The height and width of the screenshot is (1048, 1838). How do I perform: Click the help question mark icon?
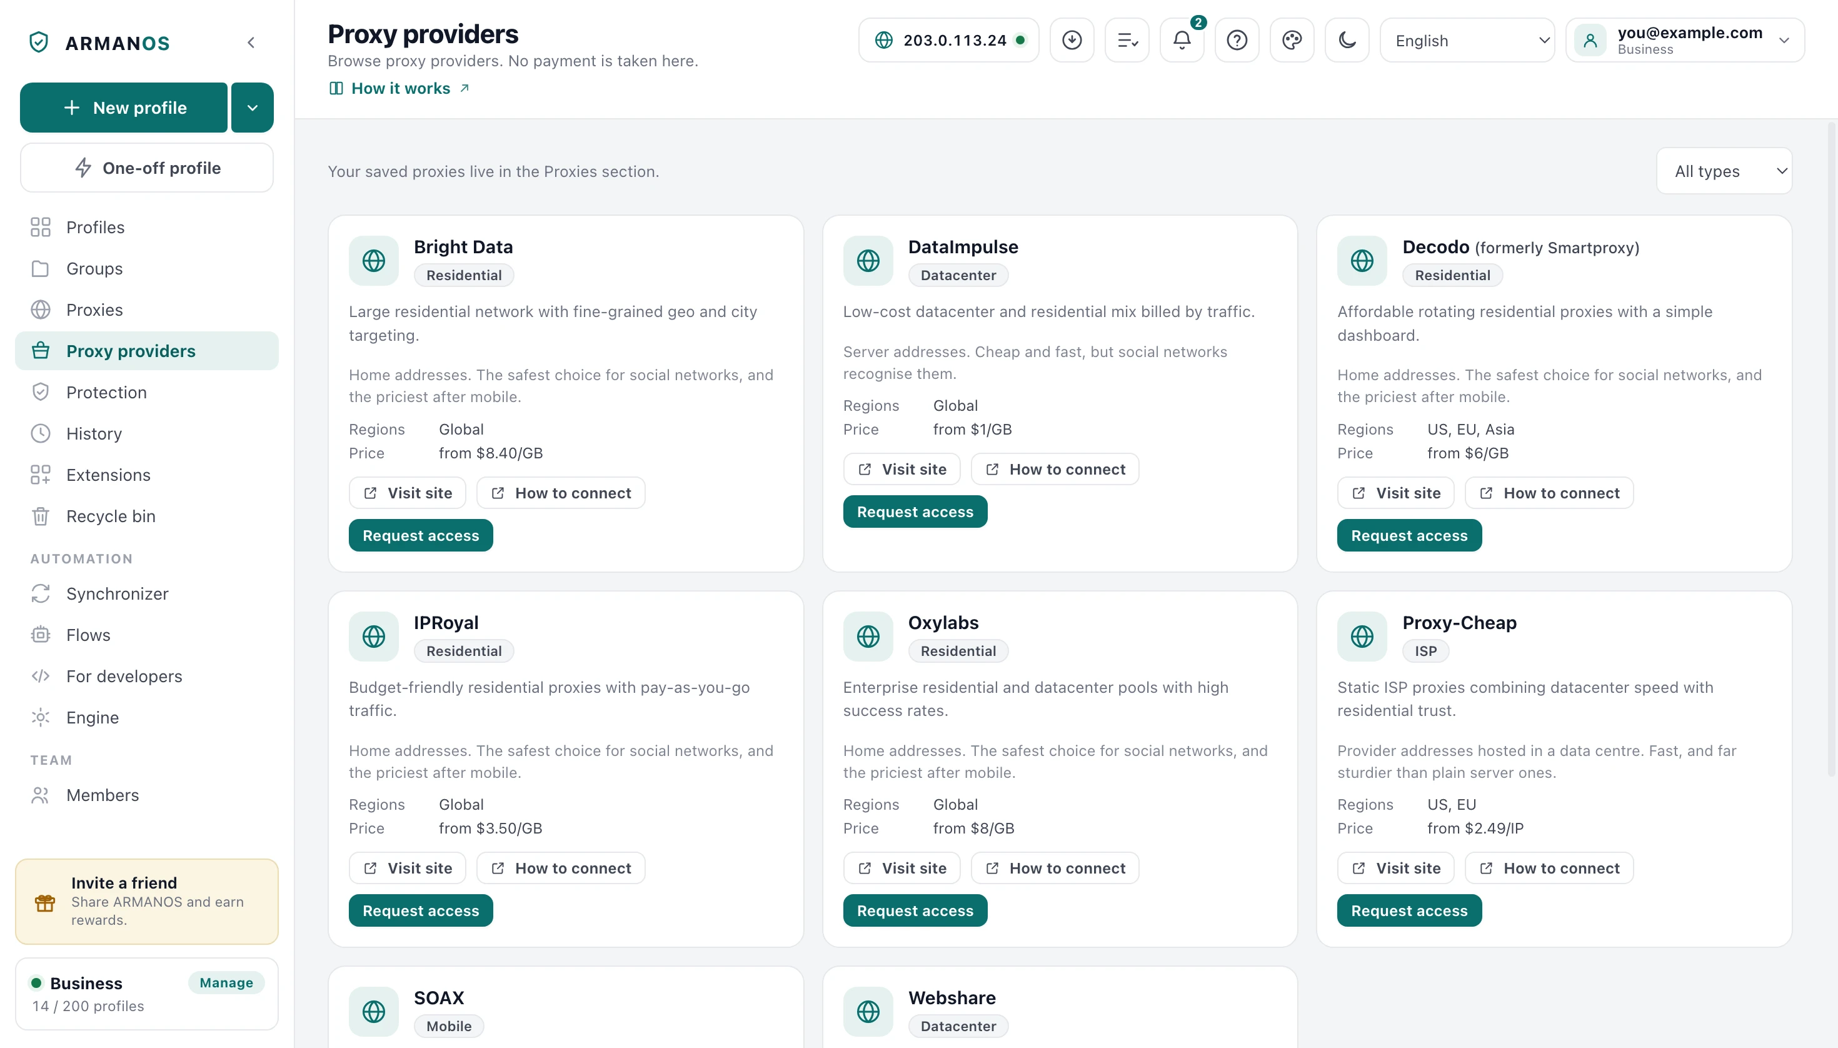tap(1237, 40)
